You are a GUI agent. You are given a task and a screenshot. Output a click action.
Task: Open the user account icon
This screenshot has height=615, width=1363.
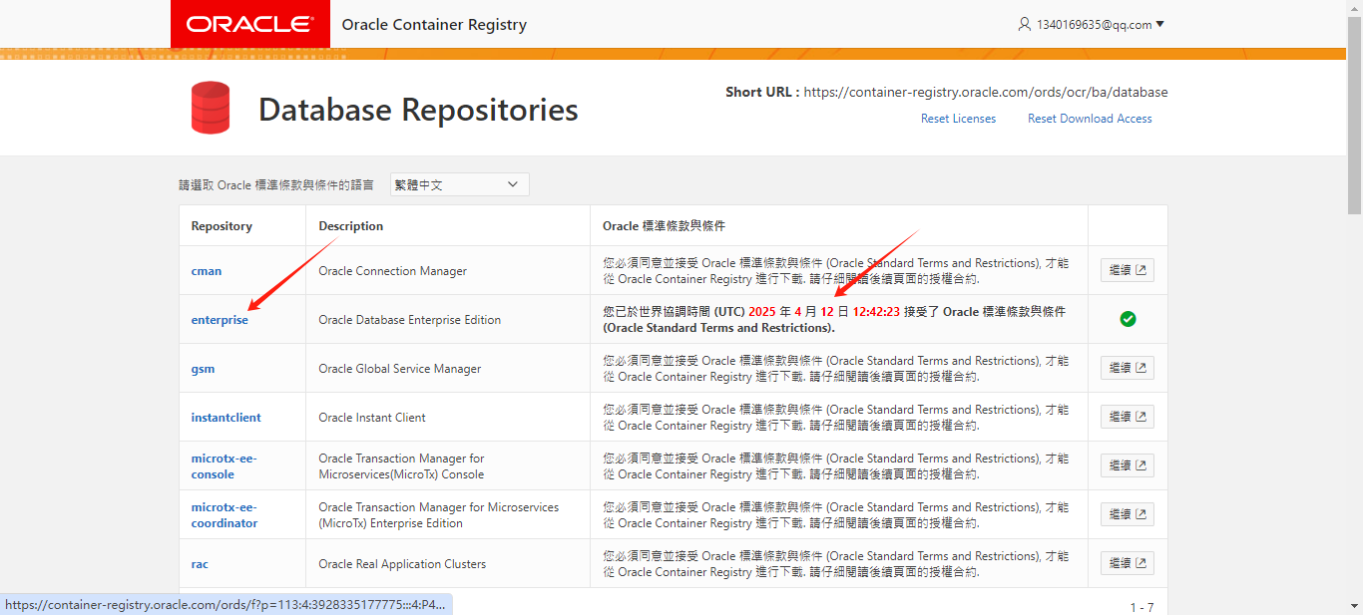coord(1024,24)
